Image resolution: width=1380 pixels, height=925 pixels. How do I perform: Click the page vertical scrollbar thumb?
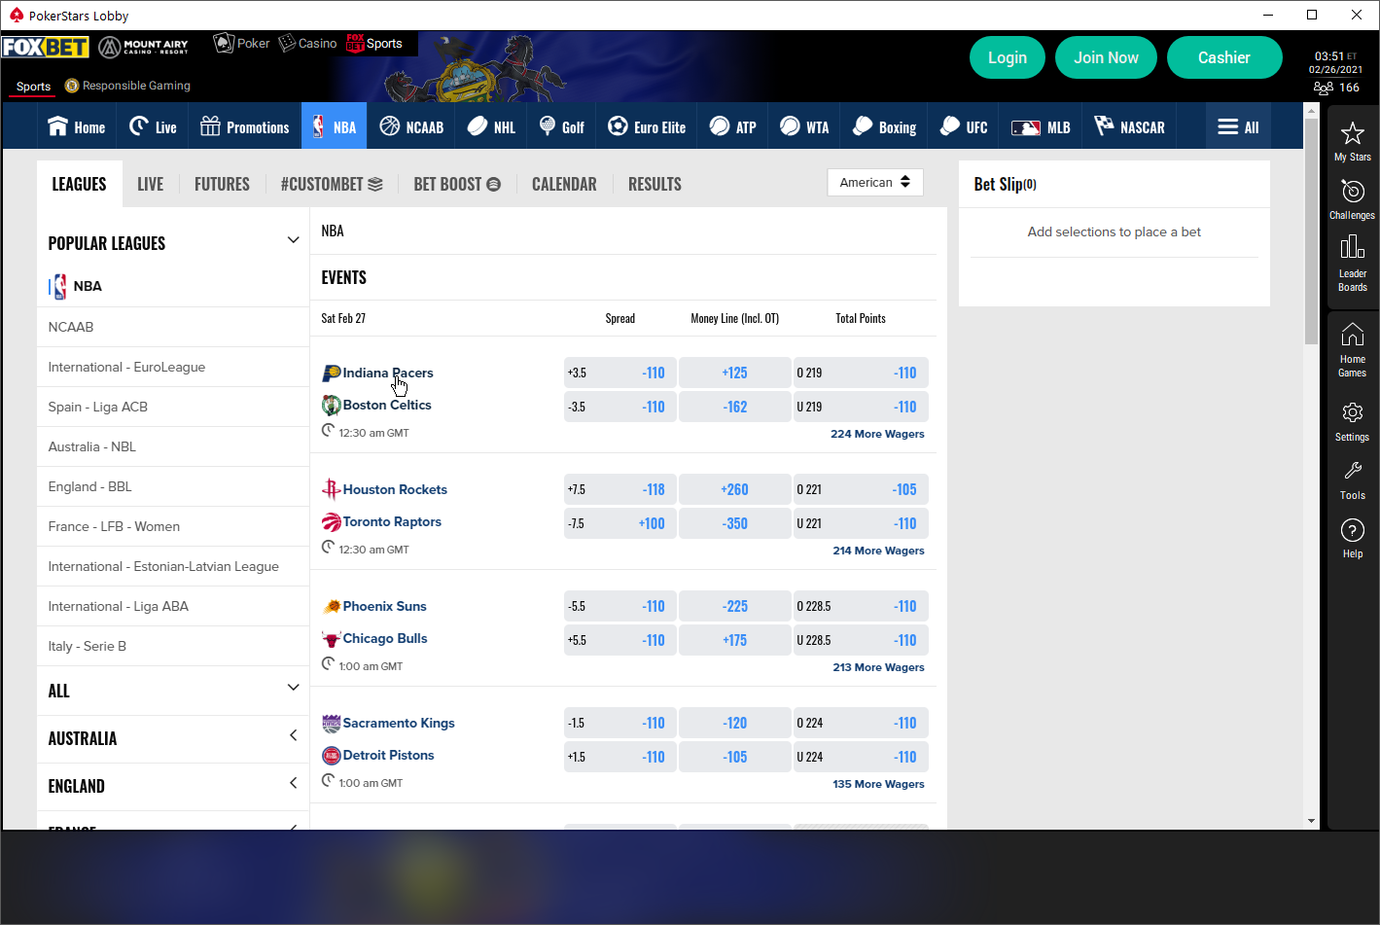click(1311, 232)
